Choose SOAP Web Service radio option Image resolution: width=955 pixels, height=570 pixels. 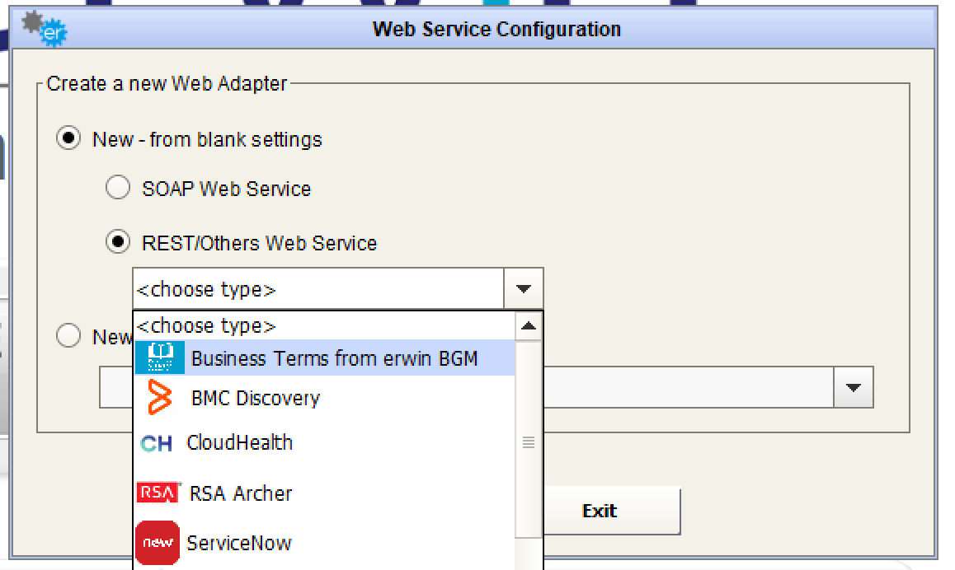[118, 189]
